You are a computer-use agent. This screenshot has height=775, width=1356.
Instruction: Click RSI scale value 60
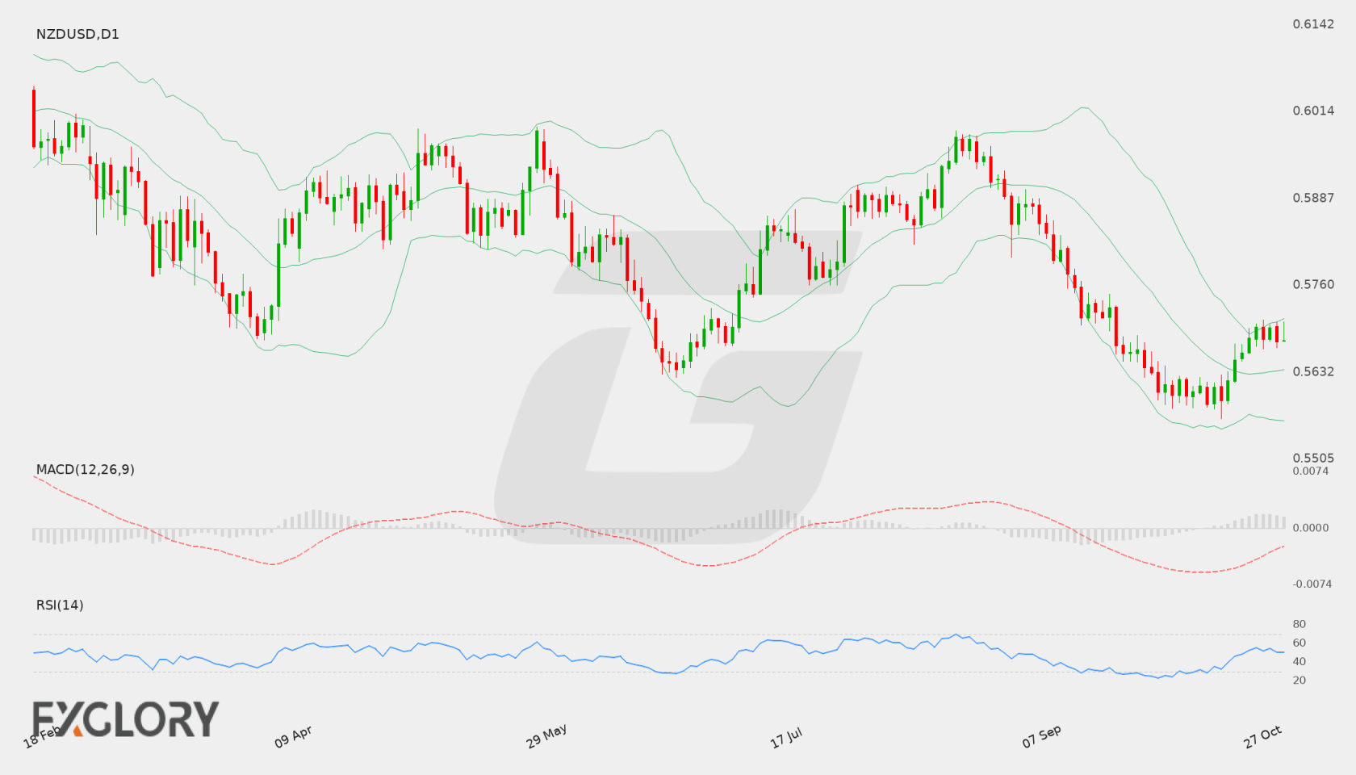click(x=1299, y=643)
